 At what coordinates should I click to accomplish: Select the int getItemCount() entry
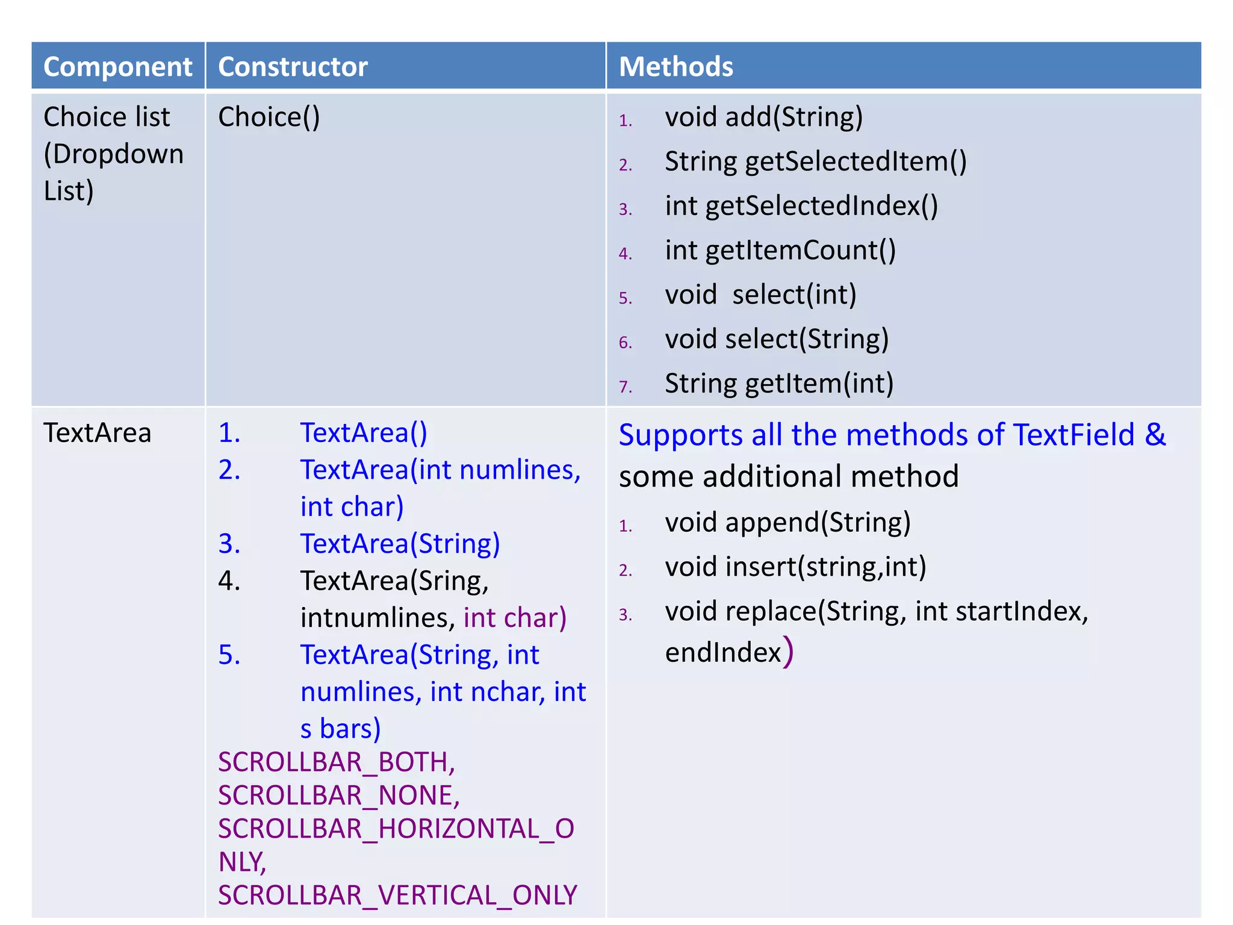(x=780, y=251)
